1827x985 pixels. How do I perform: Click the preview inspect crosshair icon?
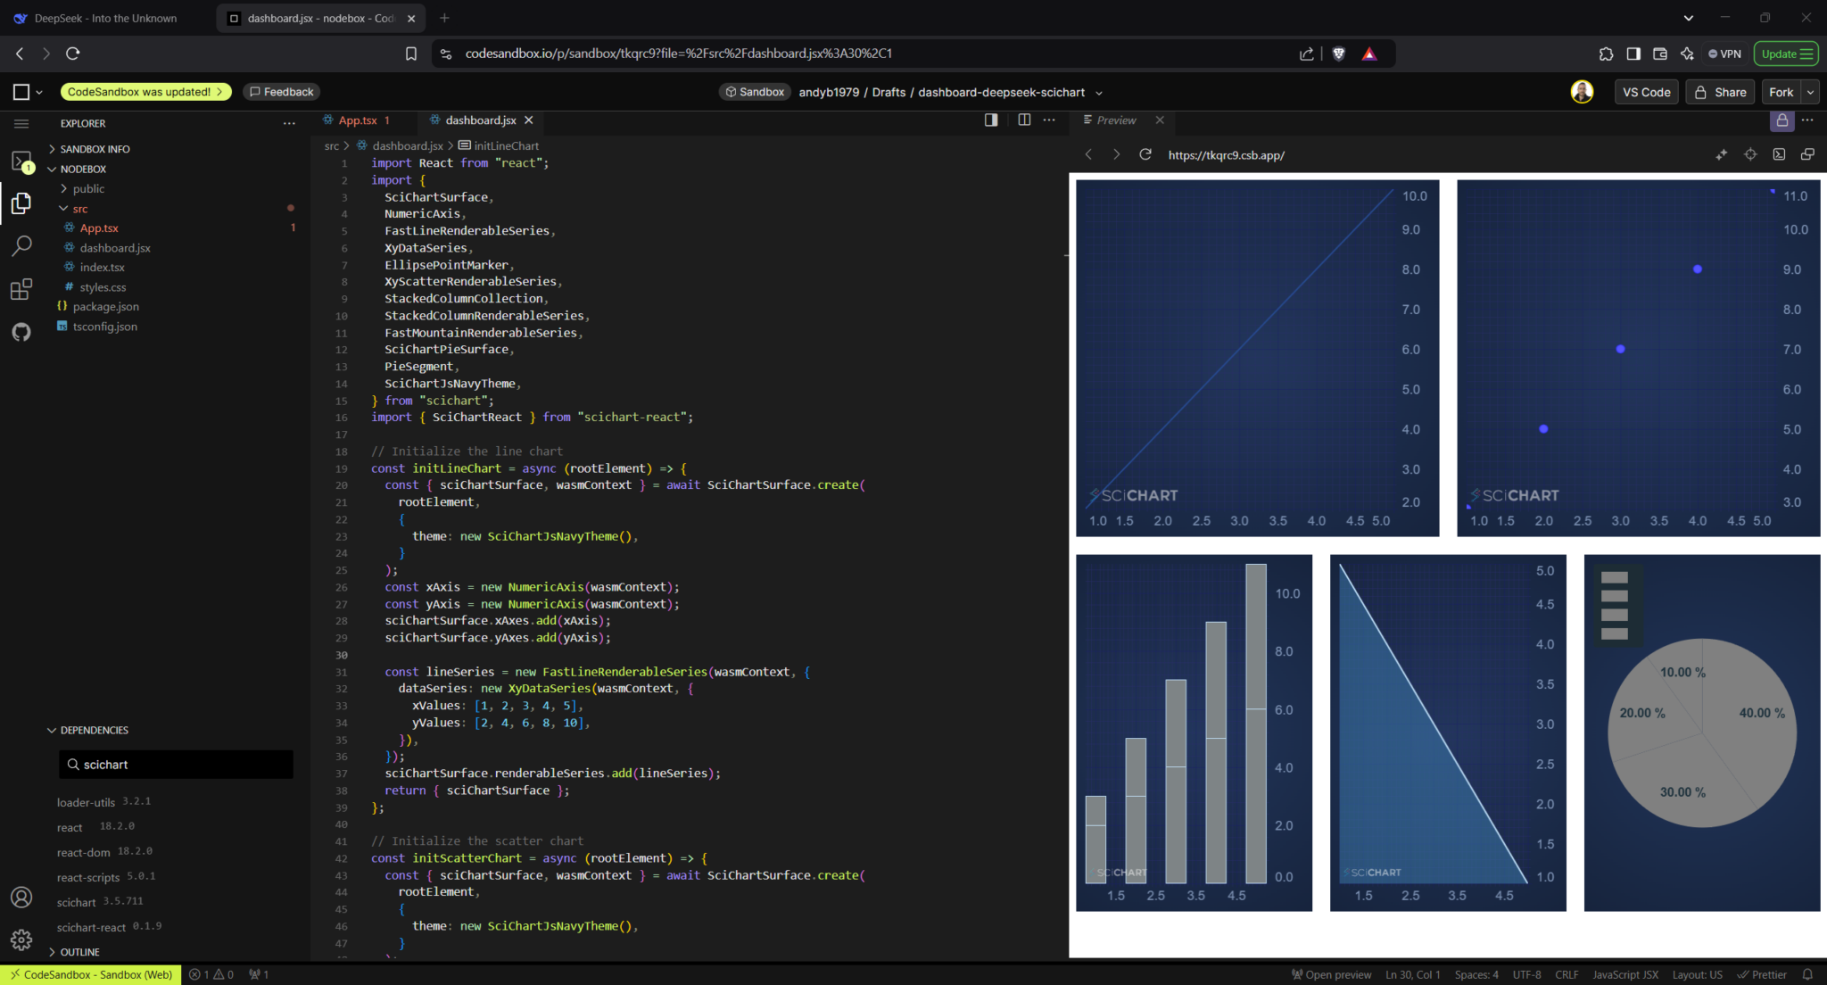[1750, 155]
